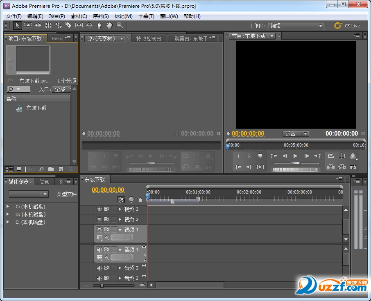Image resolution: width=371 pixels, height=301 pixels.
Task: Expand D: (本机磁盘) drive in media browser
Action: [8, 214]
